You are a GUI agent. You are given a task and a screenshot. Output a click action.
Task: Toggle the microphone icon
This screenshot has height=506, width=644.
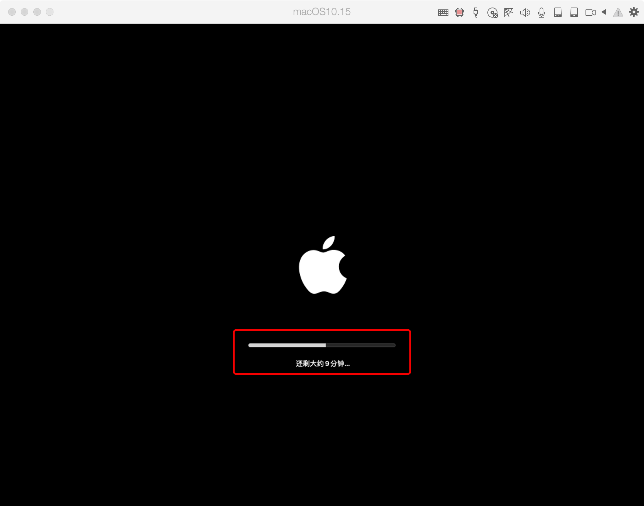tap(541, 13)
